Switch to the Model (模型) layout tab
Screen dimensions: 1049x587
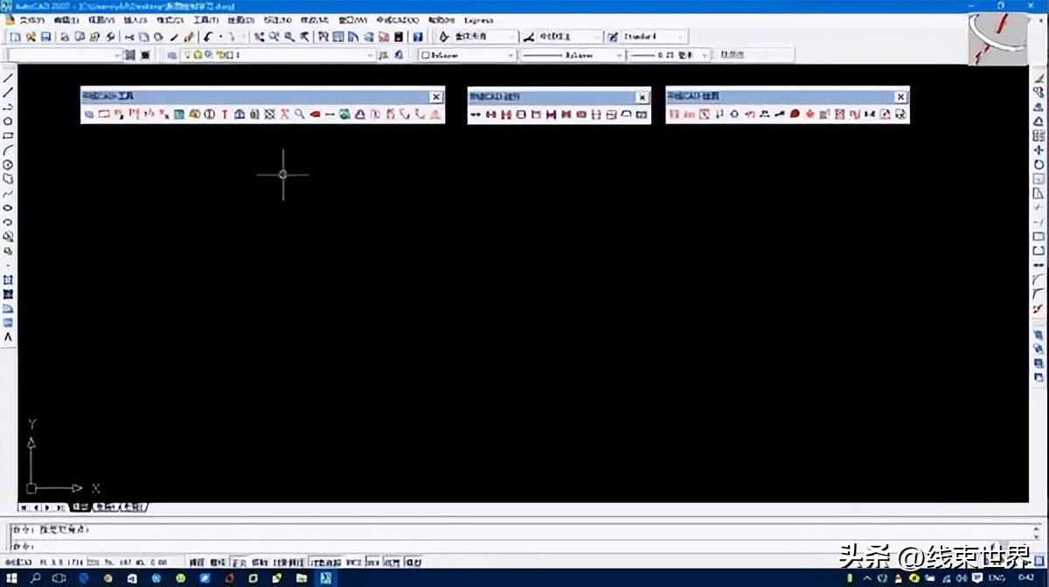point(80,507)
